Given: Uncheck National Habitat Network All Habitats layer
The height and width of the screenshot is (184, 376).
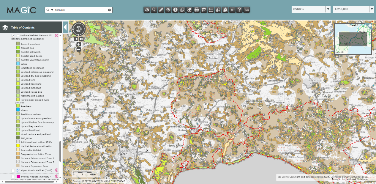Looking at the screenshot, I should click(13, 36).
